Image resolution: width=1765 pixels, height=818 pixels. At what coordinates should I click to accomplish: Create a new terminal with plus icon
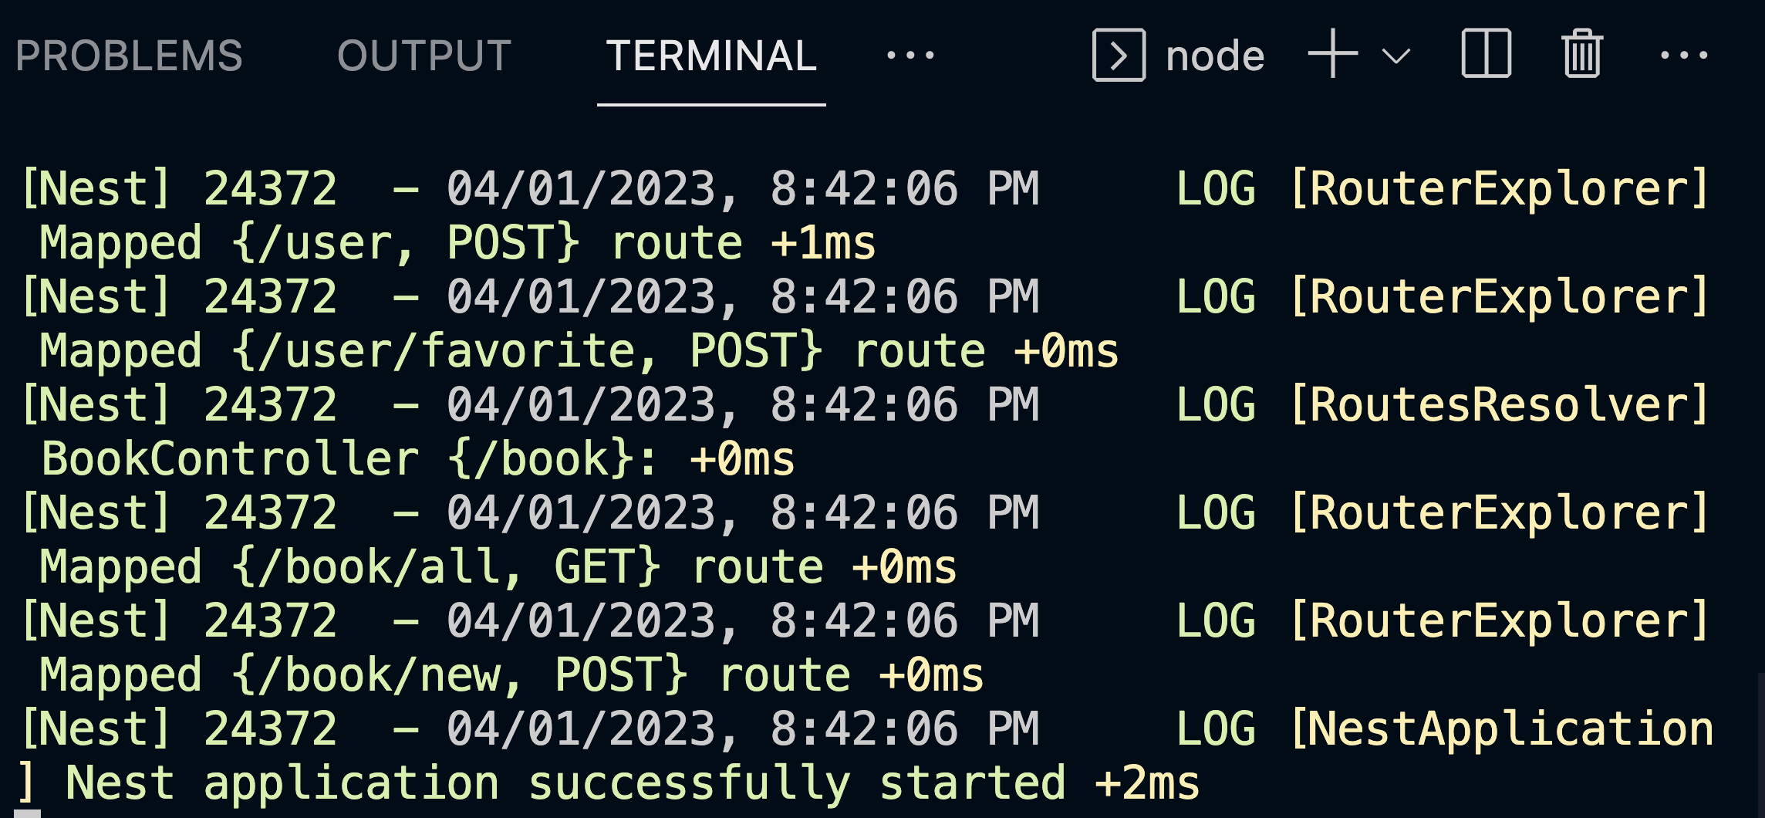click(1333, 53)
